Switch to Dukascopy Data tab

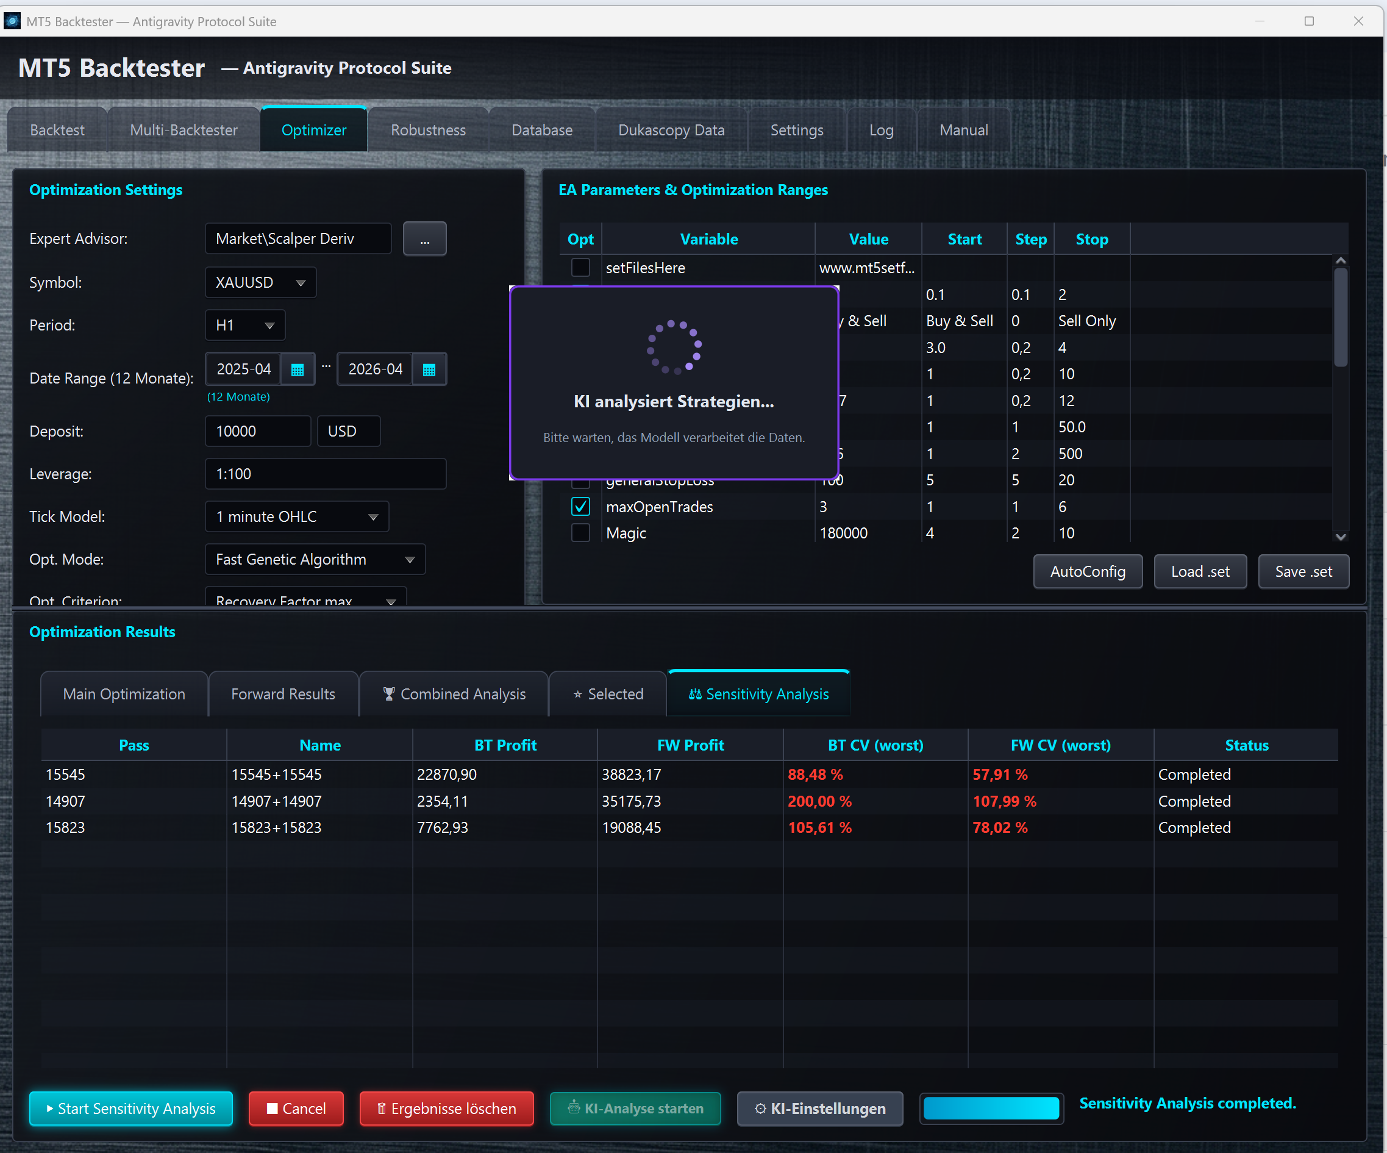[671, 130]
